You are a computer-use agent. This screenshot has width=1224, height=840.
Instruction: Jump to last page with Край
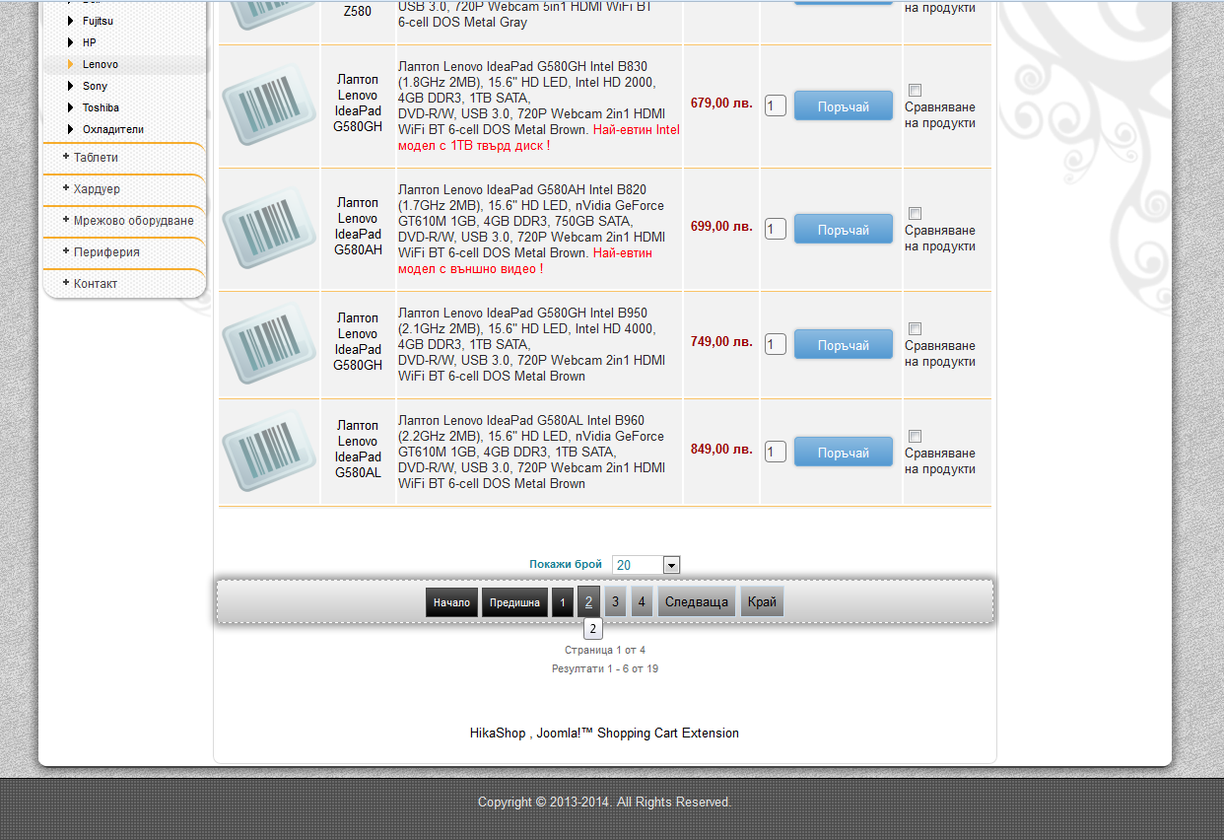click(x=762, y=601)
